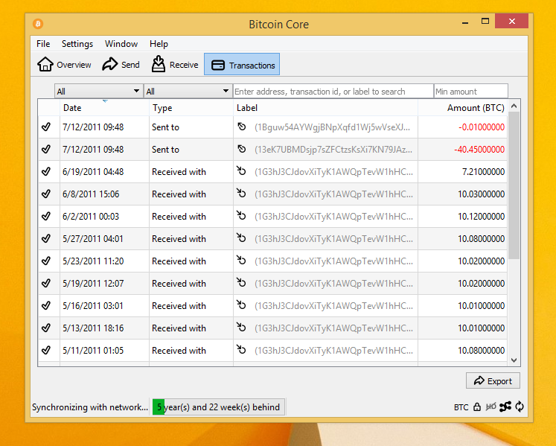
Task: Click received icon in the 10.03000000 row
Action: tap(241, 194)
